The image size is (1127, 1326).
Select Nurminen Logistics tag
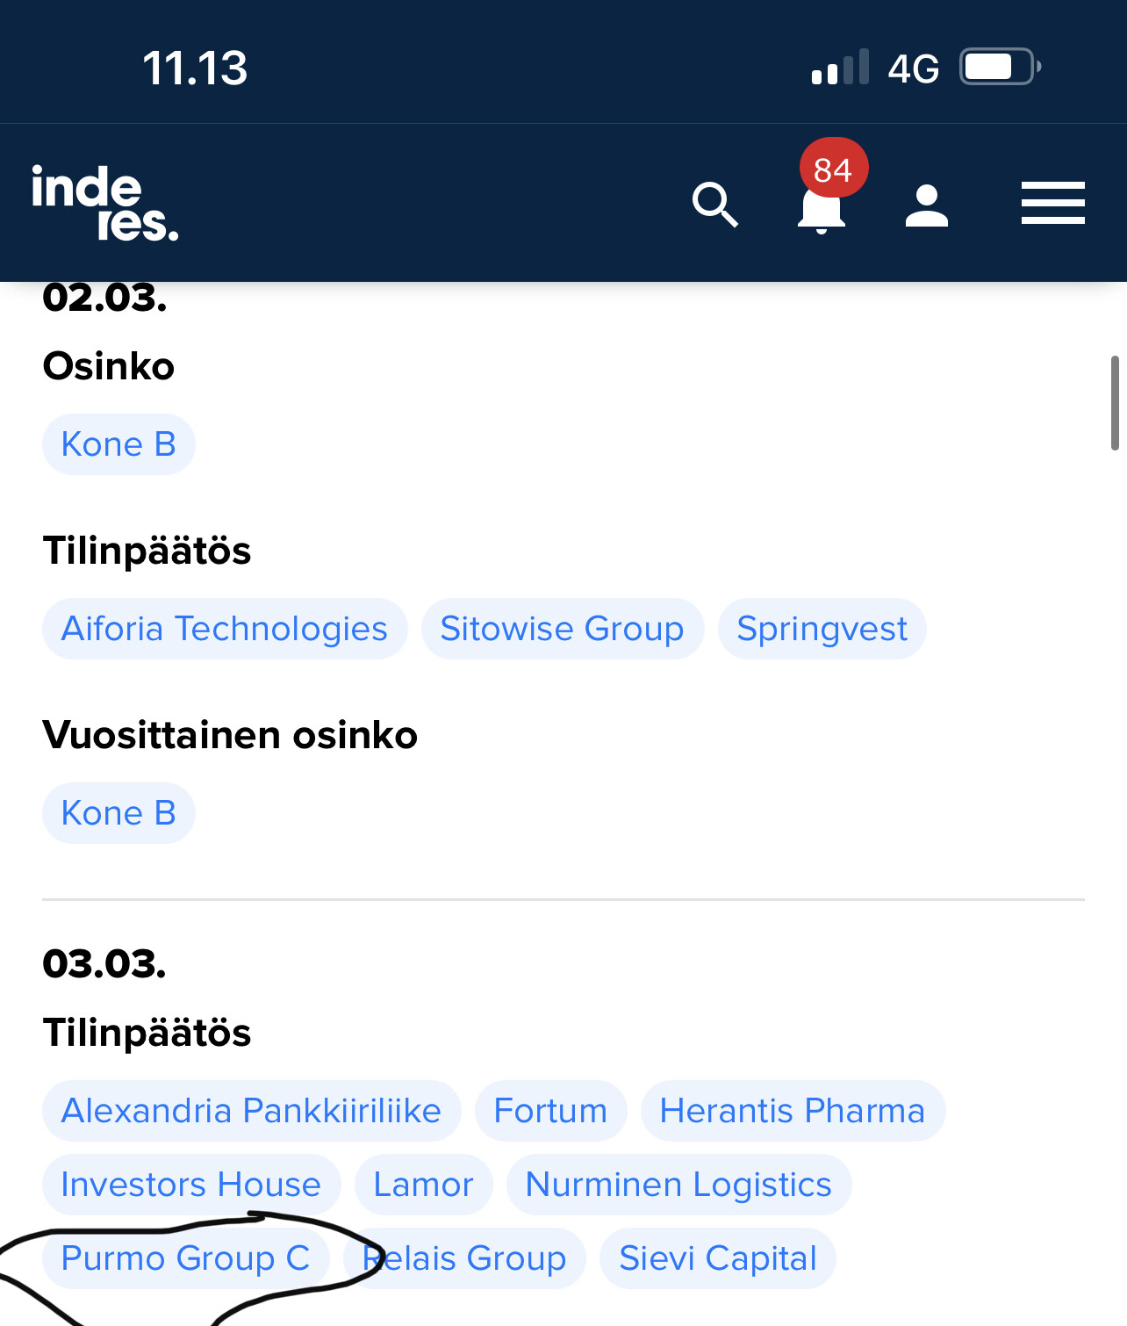point(678,1185)
